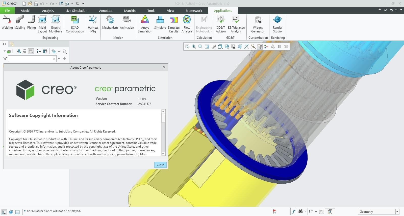Launch Widget Generator

(258, 24)
